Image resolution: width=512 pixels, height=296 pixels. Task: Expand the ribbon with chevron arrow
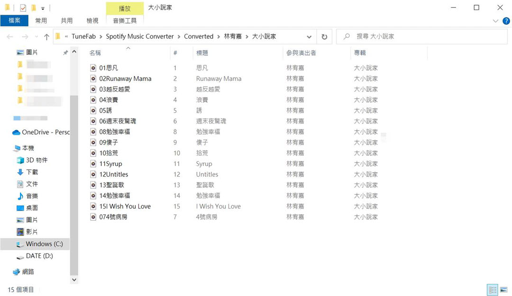[496, 21]
